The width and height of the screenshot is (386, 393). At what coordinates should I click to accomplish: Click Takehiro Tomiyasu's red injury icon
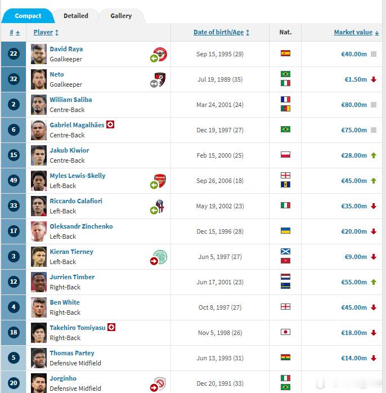pyautogui.click(x=111, y=327)
